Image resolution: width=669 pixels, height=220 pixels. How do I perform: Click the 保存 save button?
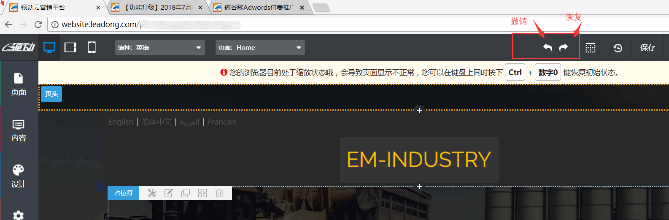tap(647, 48)
